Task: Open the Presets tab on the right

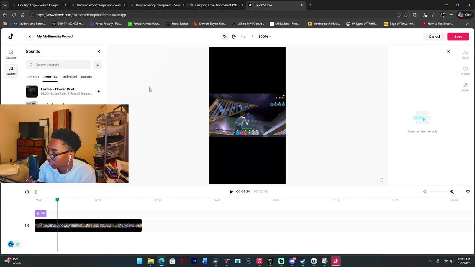Action: [465, 71]
